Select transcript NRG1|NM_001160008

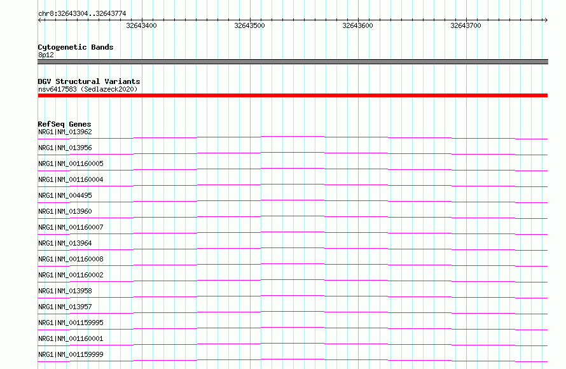(x=71, y=259)
